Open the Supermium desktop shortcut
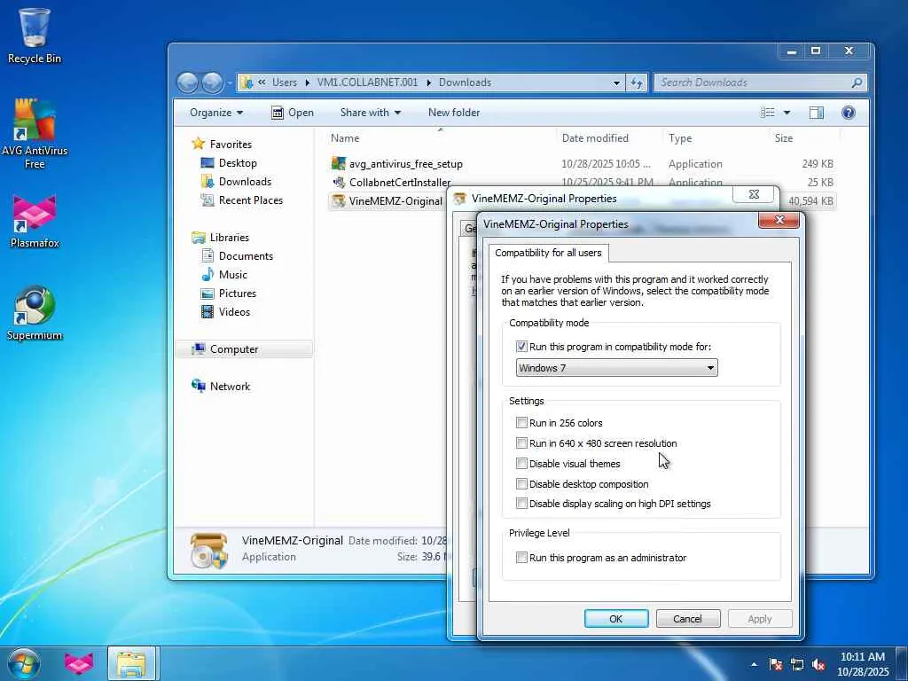The image size is (908, 681). tap(35, 313)
